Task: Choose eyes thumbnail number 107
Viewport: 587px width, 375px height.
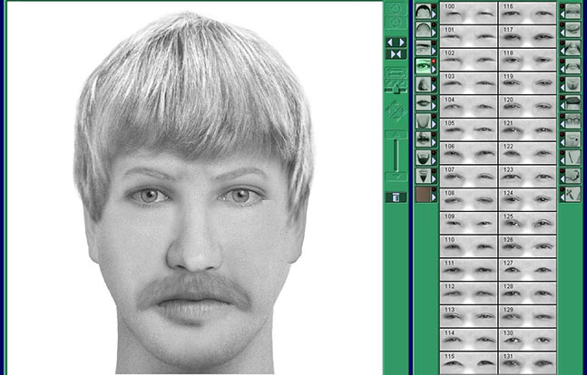Action: pyautogui.click(x=468, y=177)
